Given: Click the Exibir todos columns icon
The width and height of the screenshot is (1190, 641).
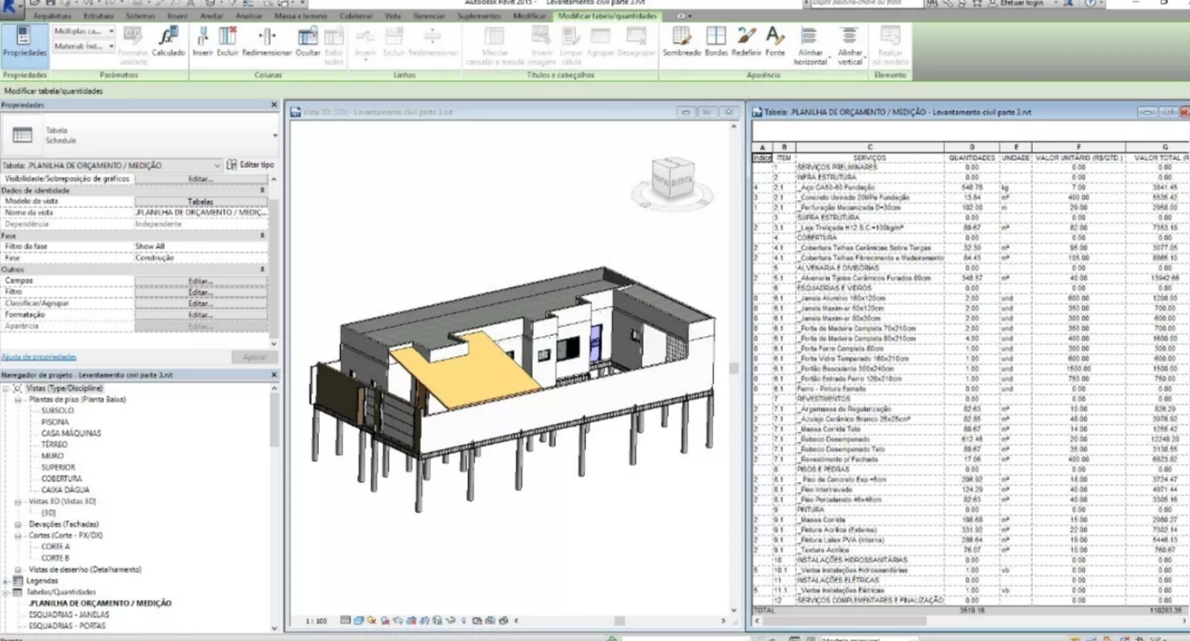Looking at the screenshot, I should (335, 43).
